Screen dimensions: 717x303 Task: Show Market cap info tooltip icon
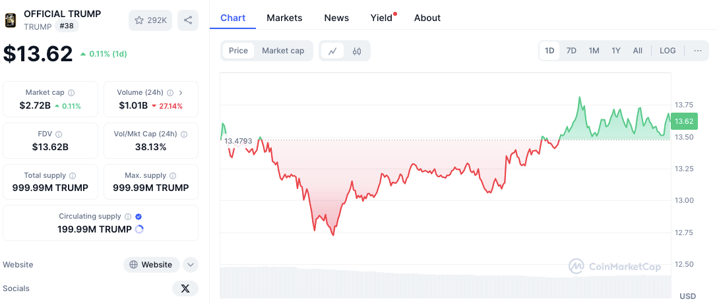(x=71, y=93)
